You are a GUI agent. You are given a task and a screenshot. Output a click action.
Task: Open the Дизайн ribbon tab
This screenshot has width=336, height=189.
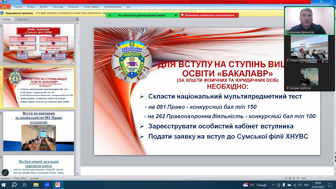coord(44,7)
